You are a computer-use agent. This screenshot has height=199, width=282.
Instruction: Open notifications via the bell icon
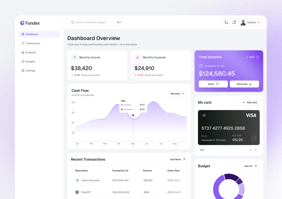234,22
